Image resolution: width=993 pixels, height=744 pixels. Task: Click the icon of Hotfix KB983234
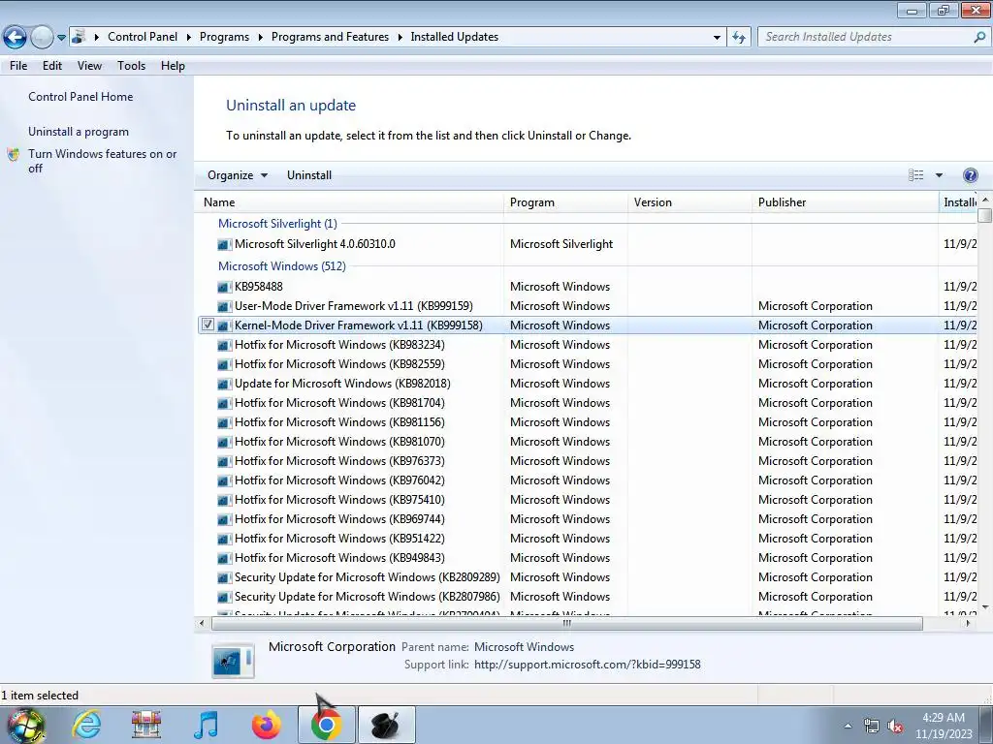(x=224, y=346)
